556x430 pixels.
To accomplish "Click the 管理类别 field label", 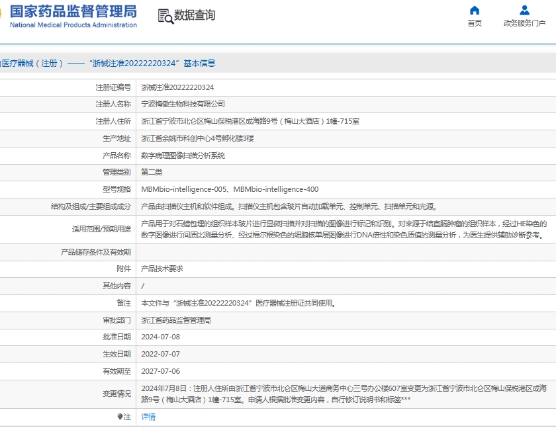I will (x=116, y=172).
